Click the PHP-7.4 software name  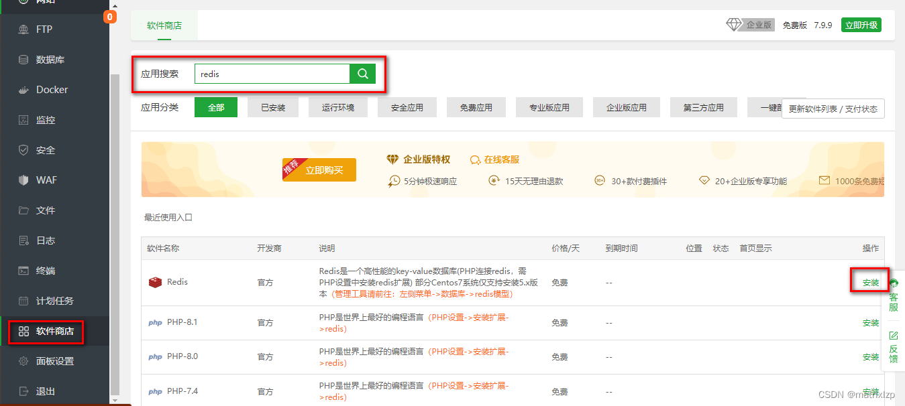182,391
